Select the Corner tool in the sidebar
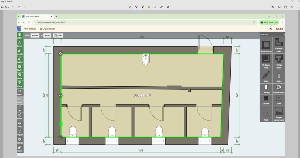Viewport: 300px width, 158px height. point(20,44)
